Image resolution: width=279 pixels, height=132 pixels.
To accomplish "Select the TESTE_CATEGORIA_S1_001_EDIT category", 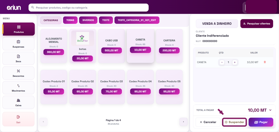I will pyautogui.click(x=137, y=20).
